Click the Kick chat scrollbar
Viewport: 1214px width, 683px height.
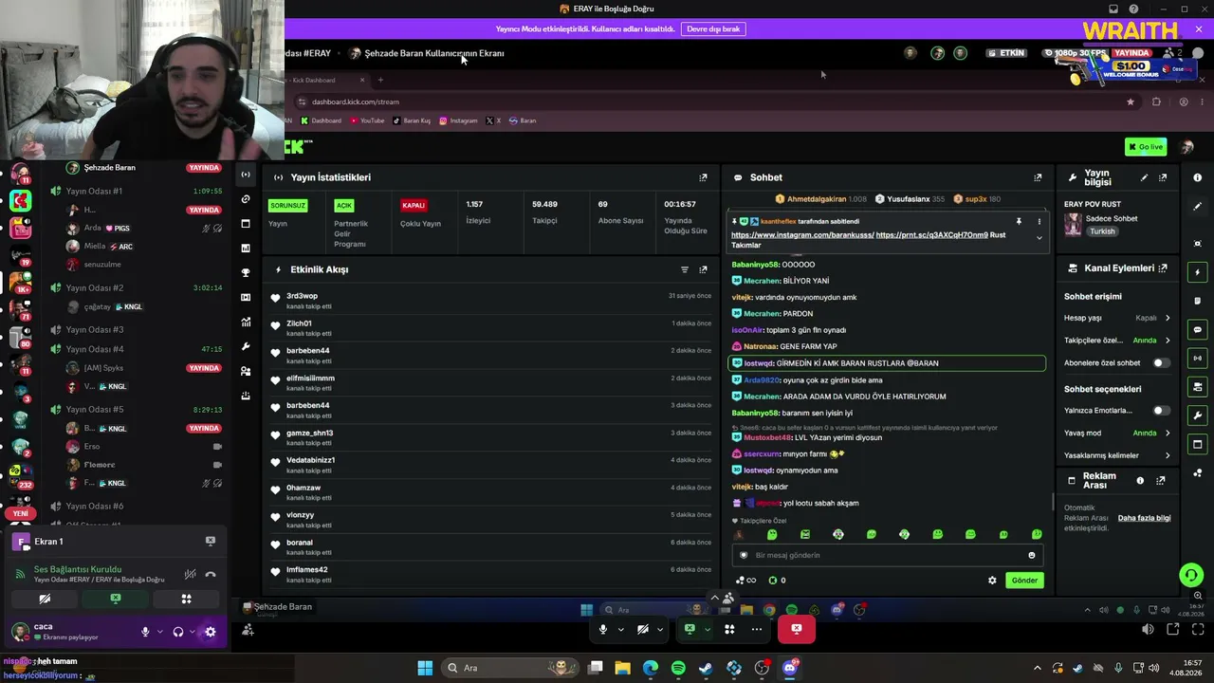point(1052,502)
